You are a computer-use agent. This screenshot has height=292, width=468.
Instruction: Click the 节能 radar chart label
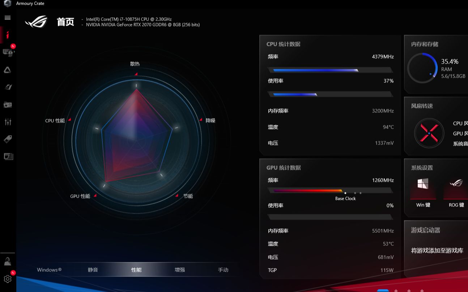(188, 196)
